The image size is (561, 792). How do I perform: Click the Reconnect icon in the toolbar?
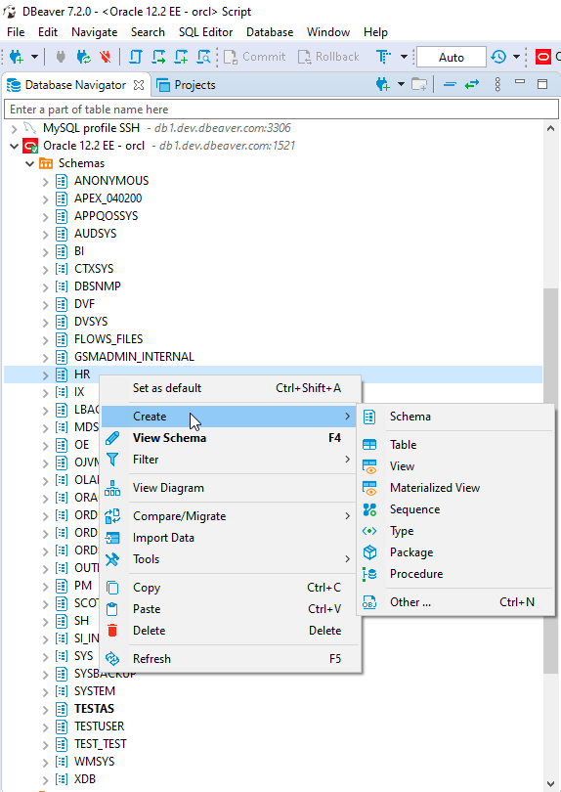pyautogui.click(x=83, y=57)
